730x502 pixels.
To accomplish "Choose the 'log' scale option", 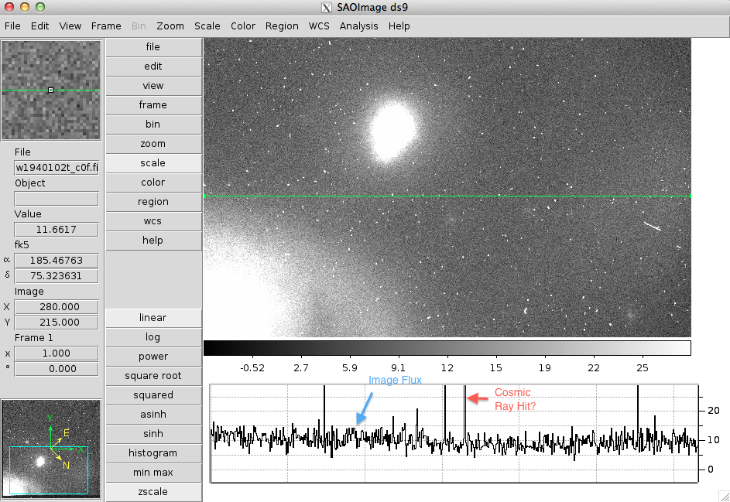I will [x=153, y=337].
